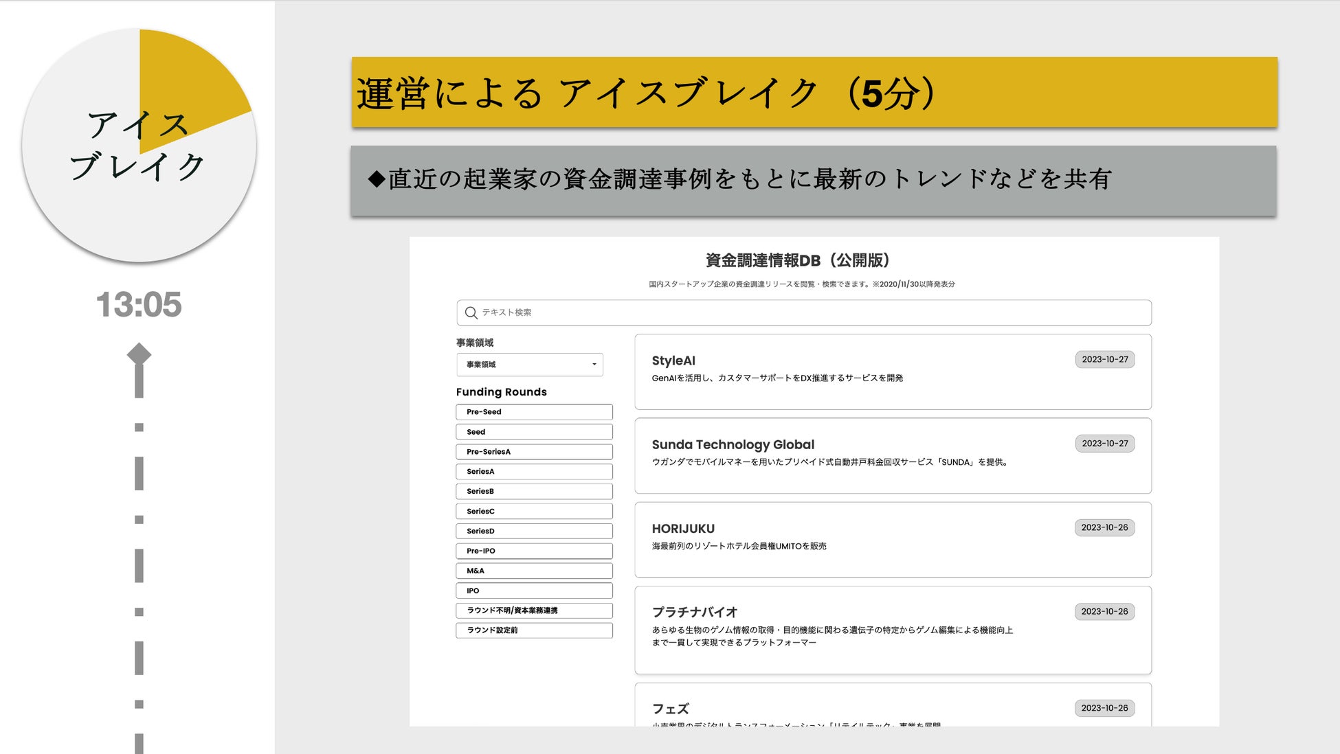
Task: Toggle the Pre-SeriesA filter
Action: pos(534,452)
